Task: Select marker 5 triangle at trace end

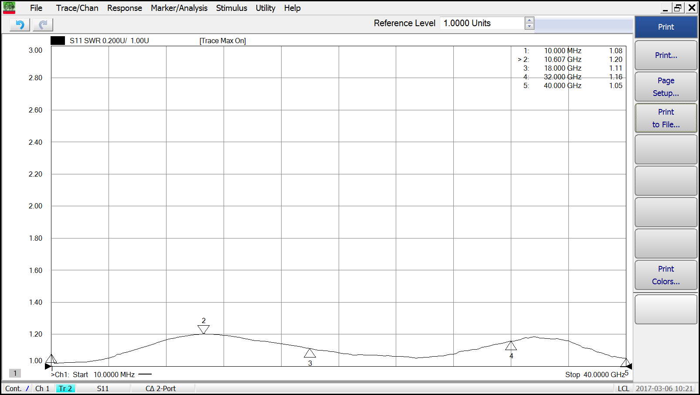Action: coord(625,363)
